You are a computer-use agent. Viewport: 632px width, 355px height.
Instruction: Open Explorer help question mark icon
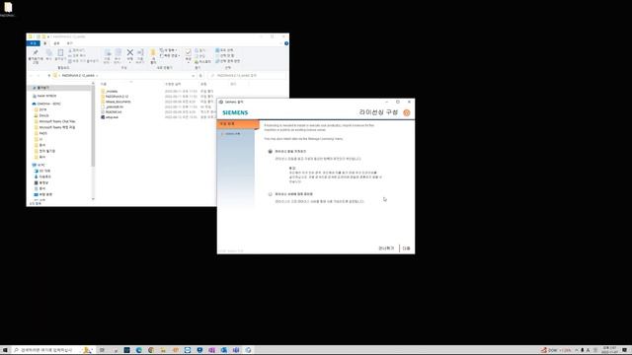tap(286, 43)
